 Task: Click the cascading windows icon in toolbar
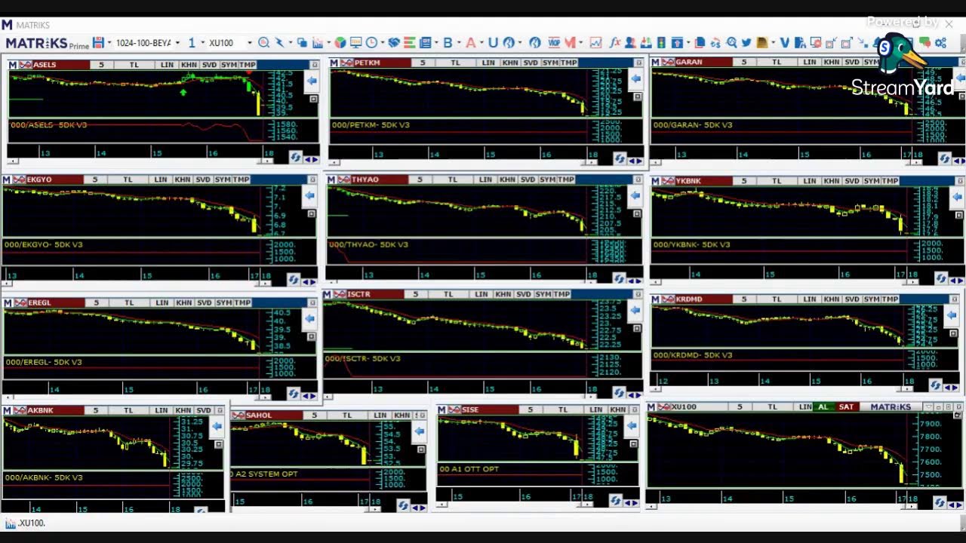pyautogui.click(x=302, y=43)
